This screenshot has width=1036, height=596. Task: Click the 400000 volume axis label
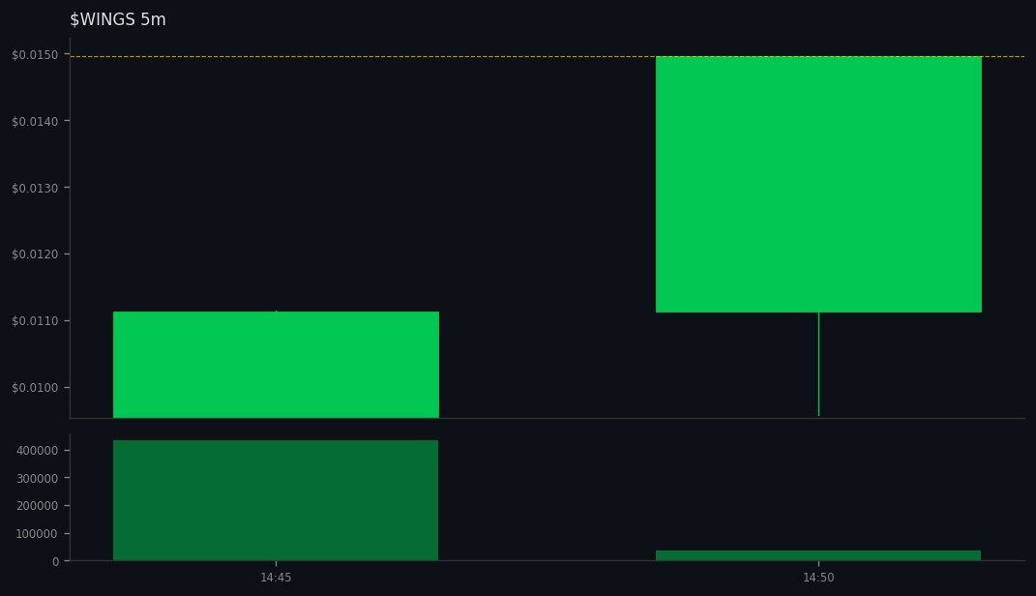click(x=37, y=449)
